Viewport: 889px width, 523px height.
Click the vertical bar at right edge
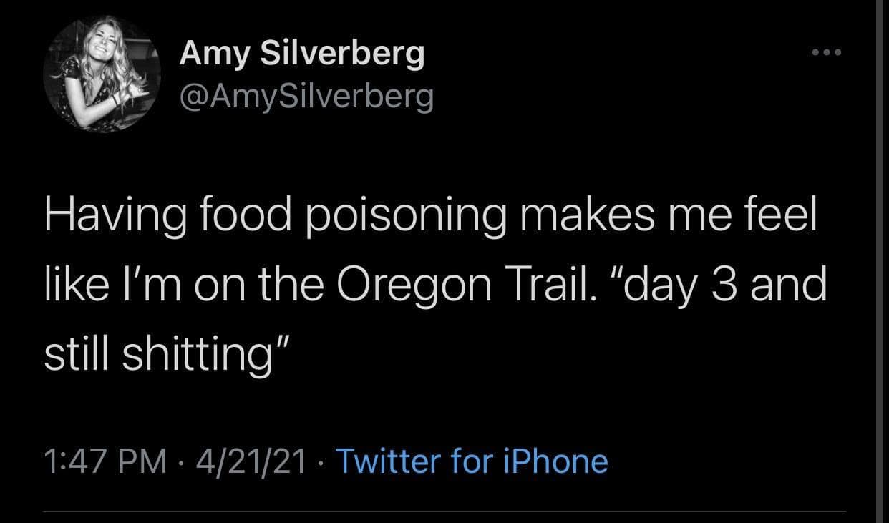[x=879, y=261]
